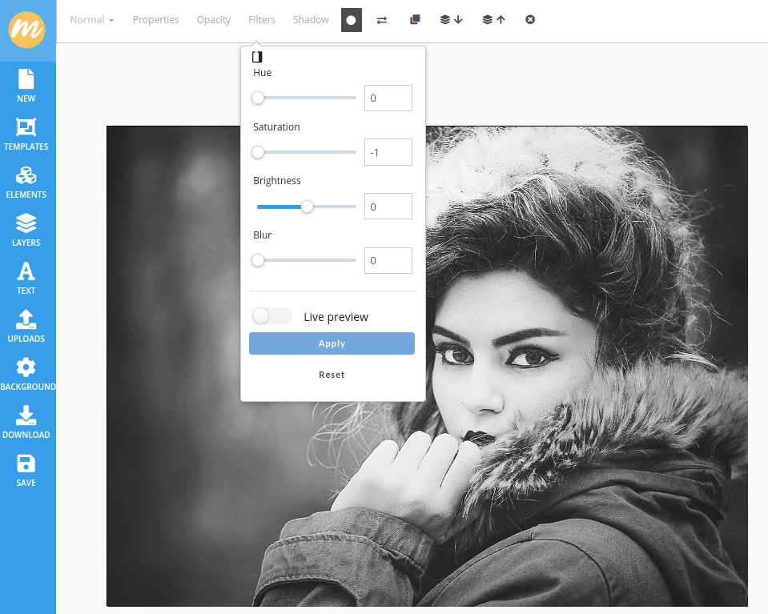Click the Brightness slider handle
Viewport: 768px width, 614px height.
[307, 207]
